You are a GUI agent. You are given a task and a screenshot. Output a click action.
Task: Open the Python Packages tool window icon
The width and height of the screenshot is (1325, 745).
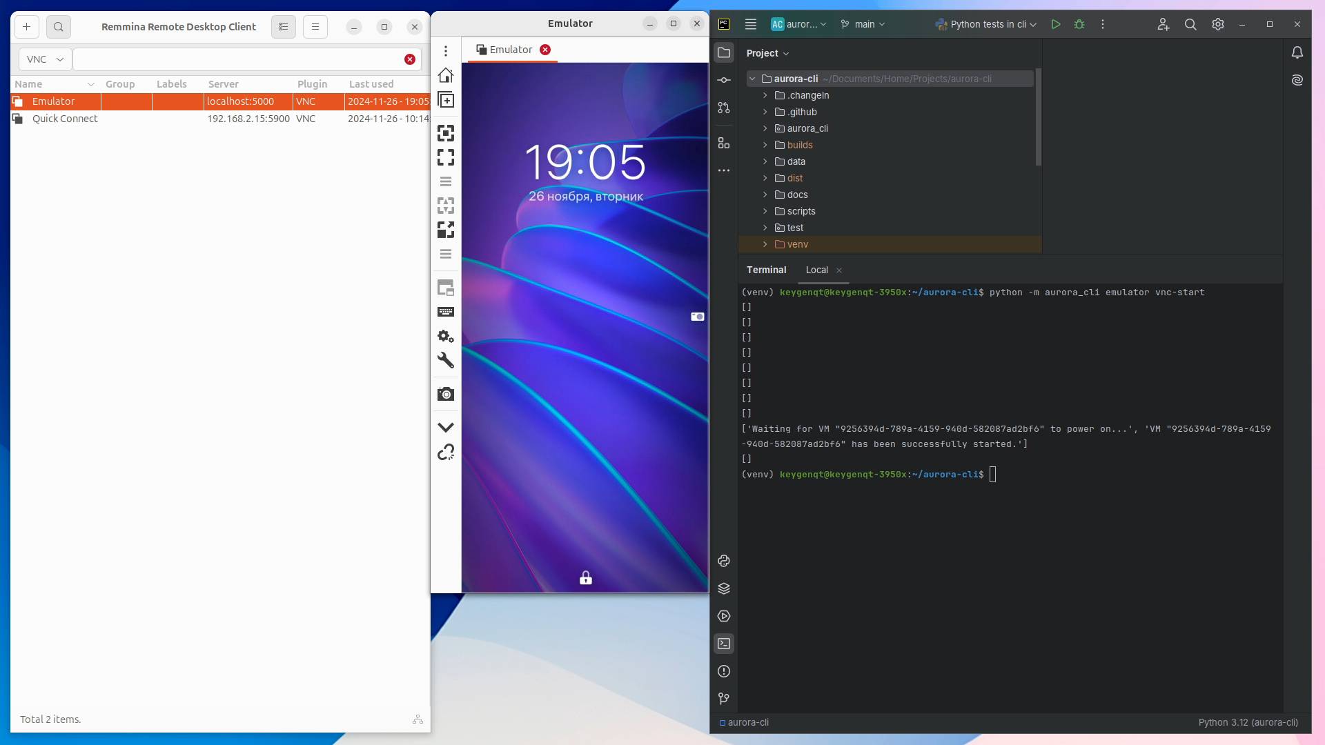[724, 588]
